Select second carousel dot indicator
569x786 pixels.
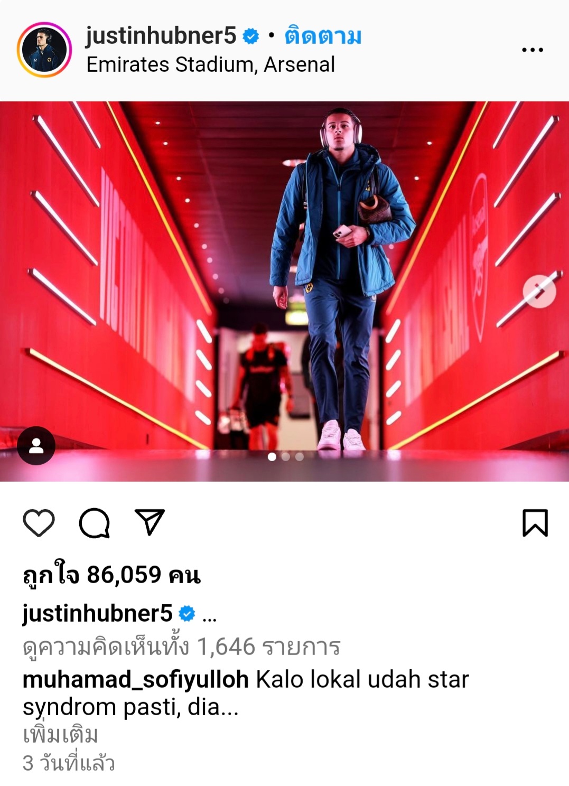(286, 457)
